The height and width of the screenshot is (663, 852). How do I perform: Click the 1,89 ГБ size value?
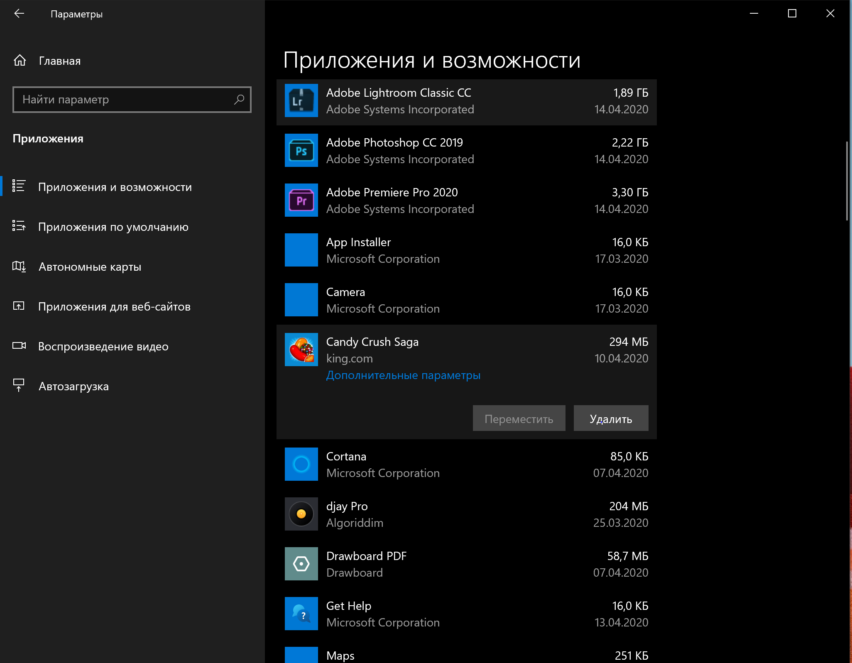point(631,93)
